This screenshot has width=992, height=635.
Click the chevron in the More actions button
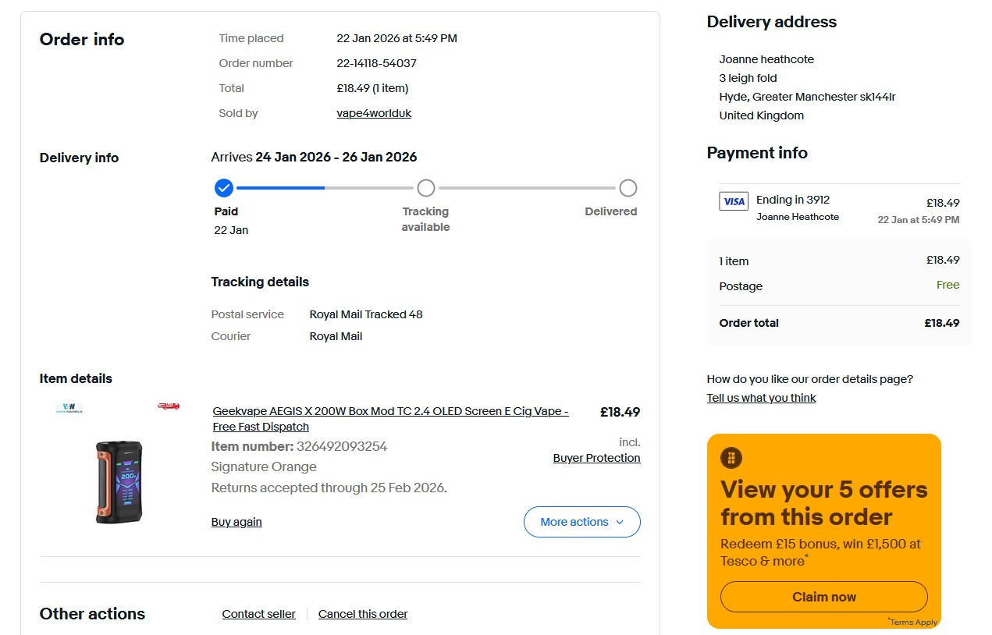pyautogui.click(x=620, y=523)
